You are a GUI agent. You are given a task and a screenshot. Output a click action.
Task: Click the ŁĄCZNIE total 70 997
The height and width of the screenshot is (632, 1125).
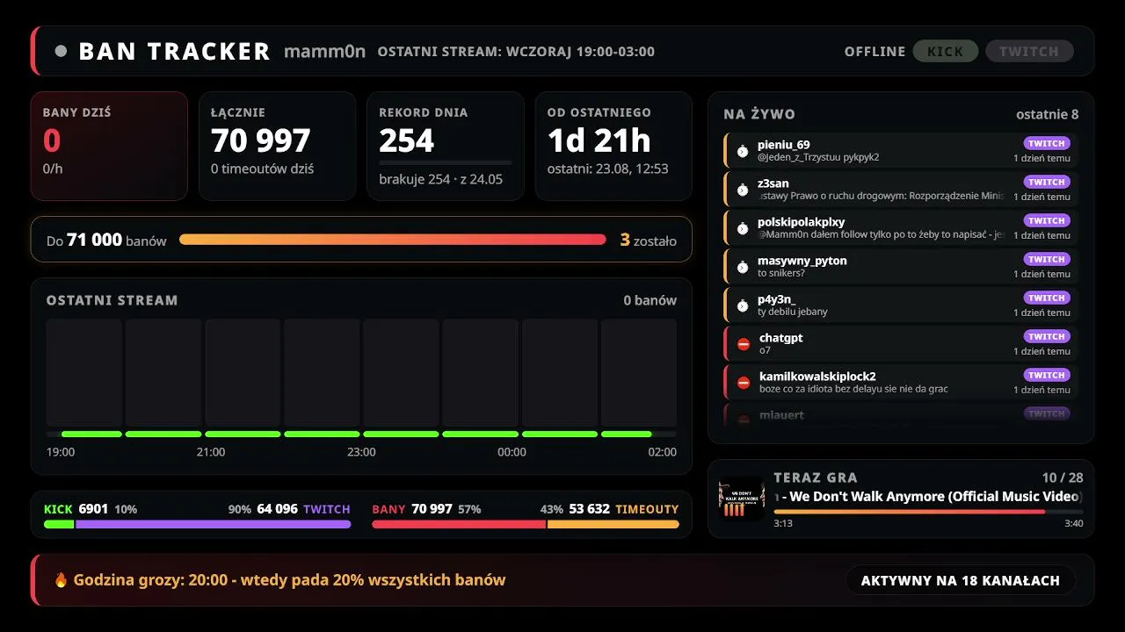[x=261, y=140]
